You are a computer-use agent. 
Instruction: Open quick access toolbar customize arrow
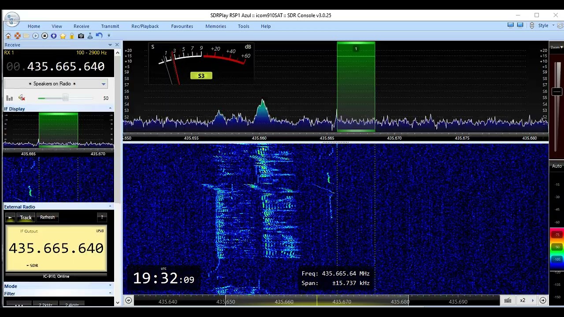[109, 36]
